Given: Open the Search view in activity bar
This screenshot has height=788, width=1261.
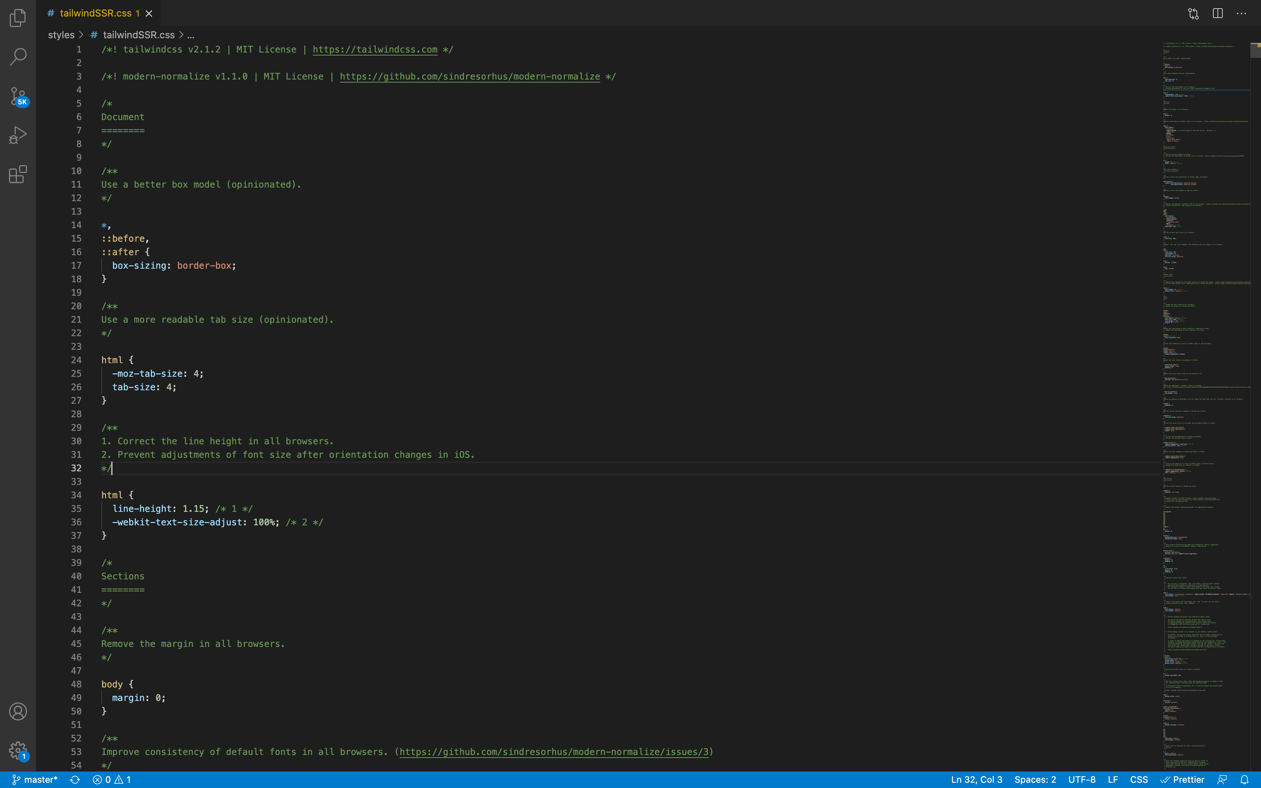Looking at the screenshot, I should coord(18,57).
